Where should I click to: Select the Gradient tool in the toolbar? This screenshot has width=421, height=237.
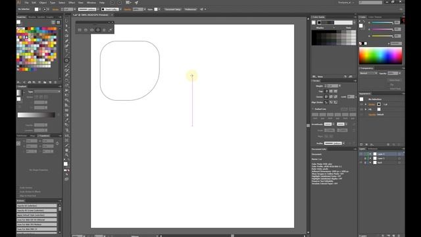[x=66, y=115]
